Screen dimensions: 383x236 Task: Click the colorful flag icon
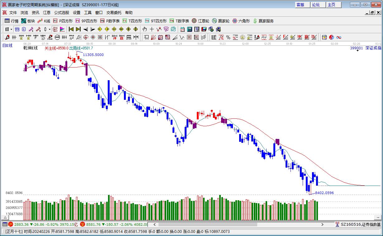[62, 29]
